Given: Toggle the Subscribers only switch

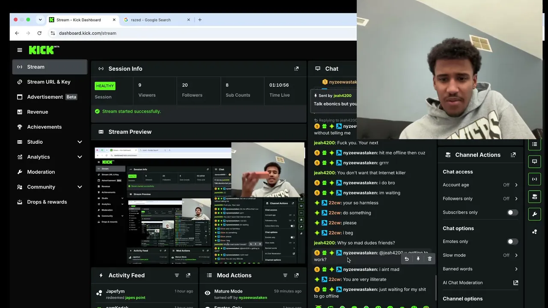Looking at the screenshot, I should [x=512, y=213].
